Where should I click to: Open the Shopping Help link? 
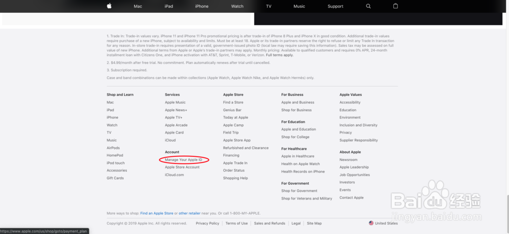click(235, 178)
